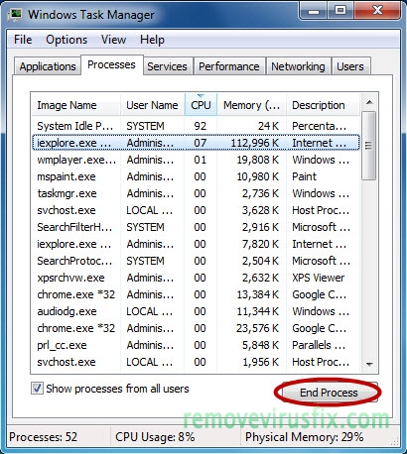This screenshot has width=407, height=454.
Task: Select svchost.exe row with 3,628 K
Action: point(196,210)
